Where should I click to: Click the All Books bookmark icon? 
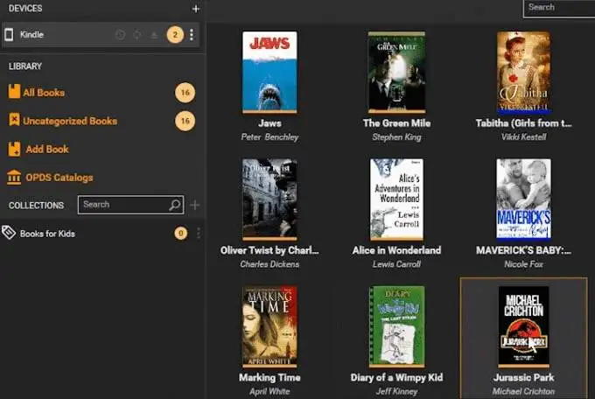pos(14,92)
